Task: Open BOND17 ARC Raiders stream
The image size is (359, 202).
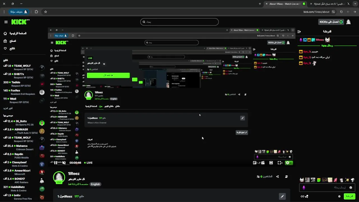Action: coord(24,180)
